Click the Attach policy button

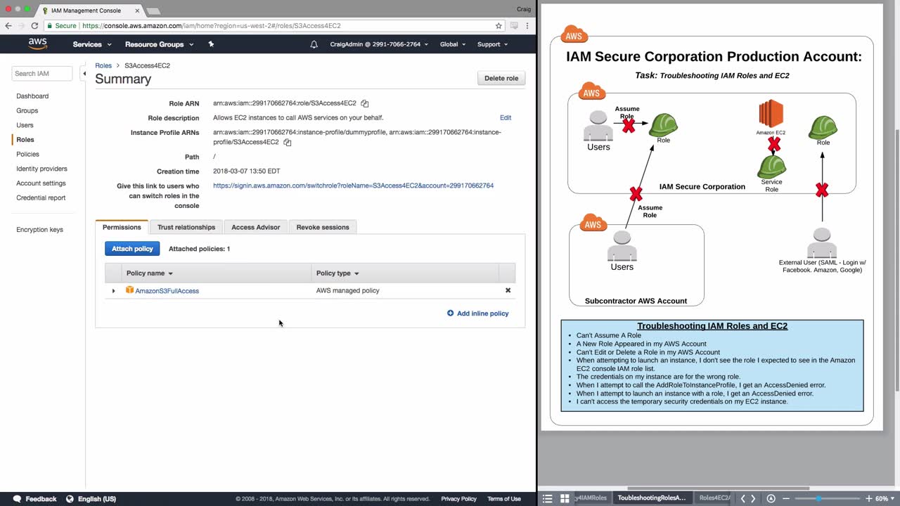tap(132, 249)
